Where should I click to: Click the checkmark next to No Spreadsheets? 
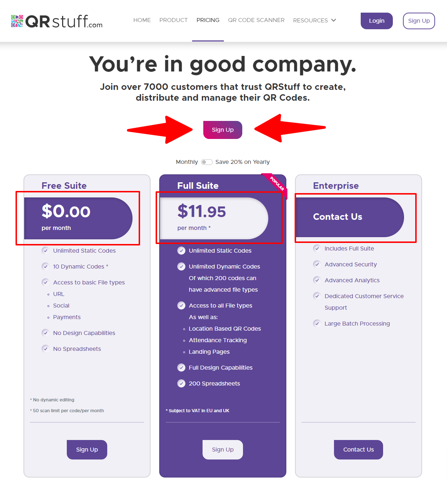45,349
